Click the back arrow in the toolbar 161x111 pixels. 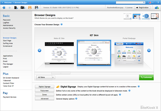(4, 8)
